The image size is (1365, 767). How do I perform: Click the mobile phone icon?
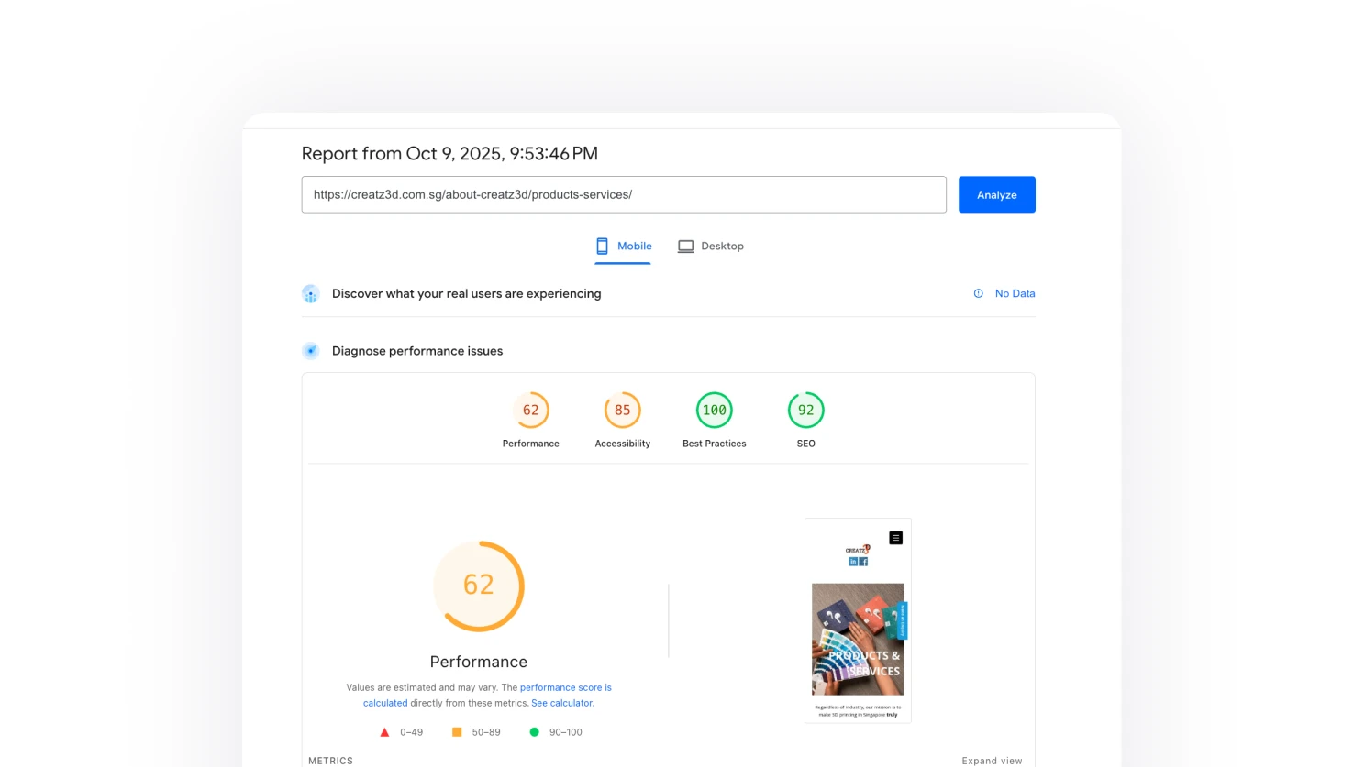pyautogui.click(x=602, y=246)
